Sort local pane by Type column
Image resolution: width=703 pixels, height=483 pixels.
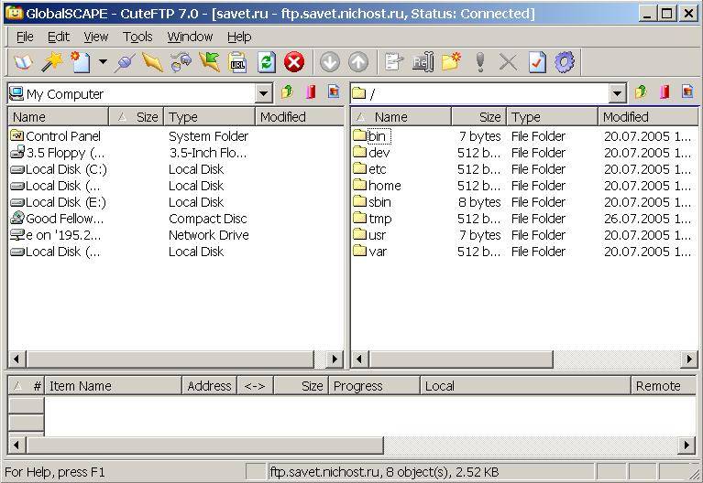click(209, 117)
